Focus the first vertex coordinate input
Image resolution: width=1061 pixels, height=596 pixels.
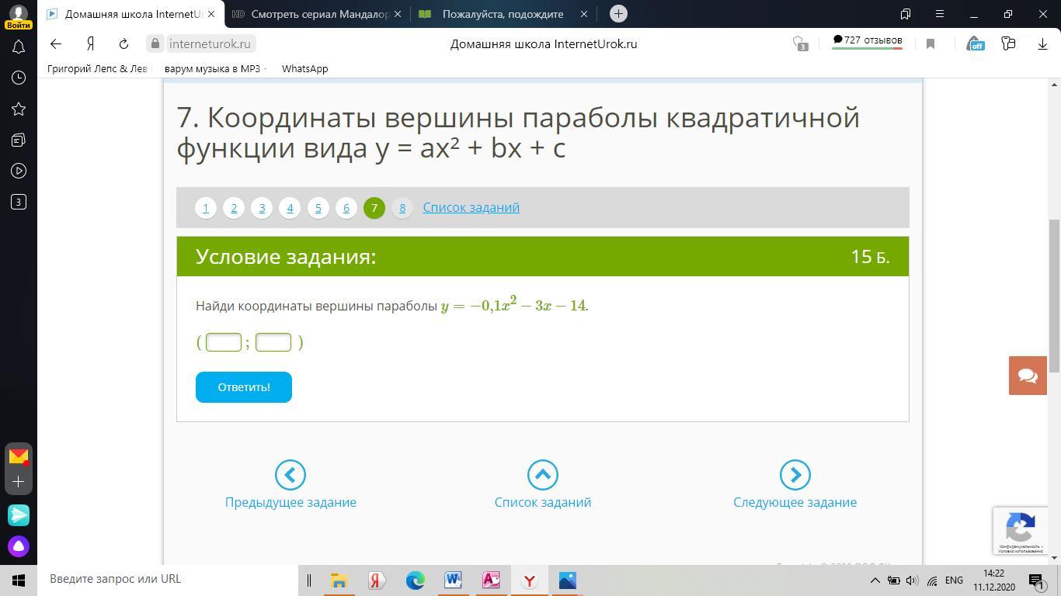tap(224, 342)
